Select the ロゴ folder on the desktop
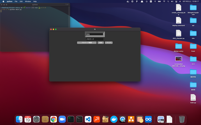The width and height of the screenshot is (201, 125). coord(193,59)
